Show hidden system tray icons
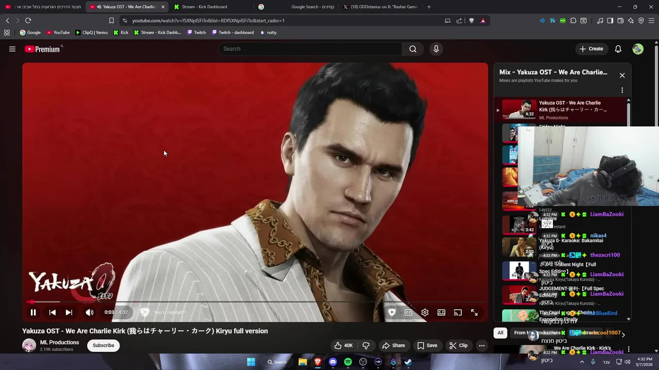The image size is (659, 370). (582, 362)
